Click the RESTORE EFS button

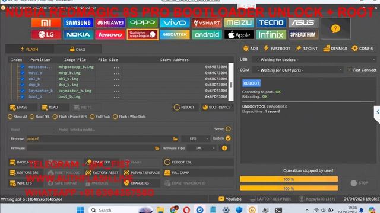coord(26,173)
